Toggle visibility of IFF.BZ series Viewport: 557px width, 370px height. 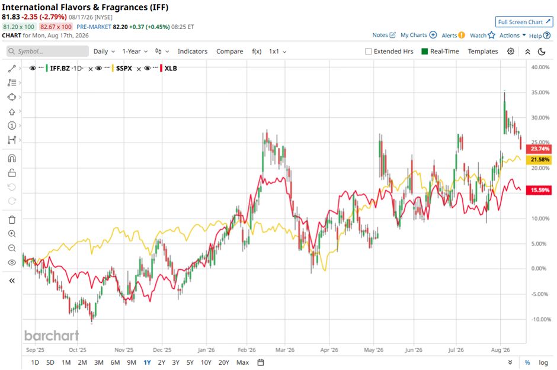33,68
